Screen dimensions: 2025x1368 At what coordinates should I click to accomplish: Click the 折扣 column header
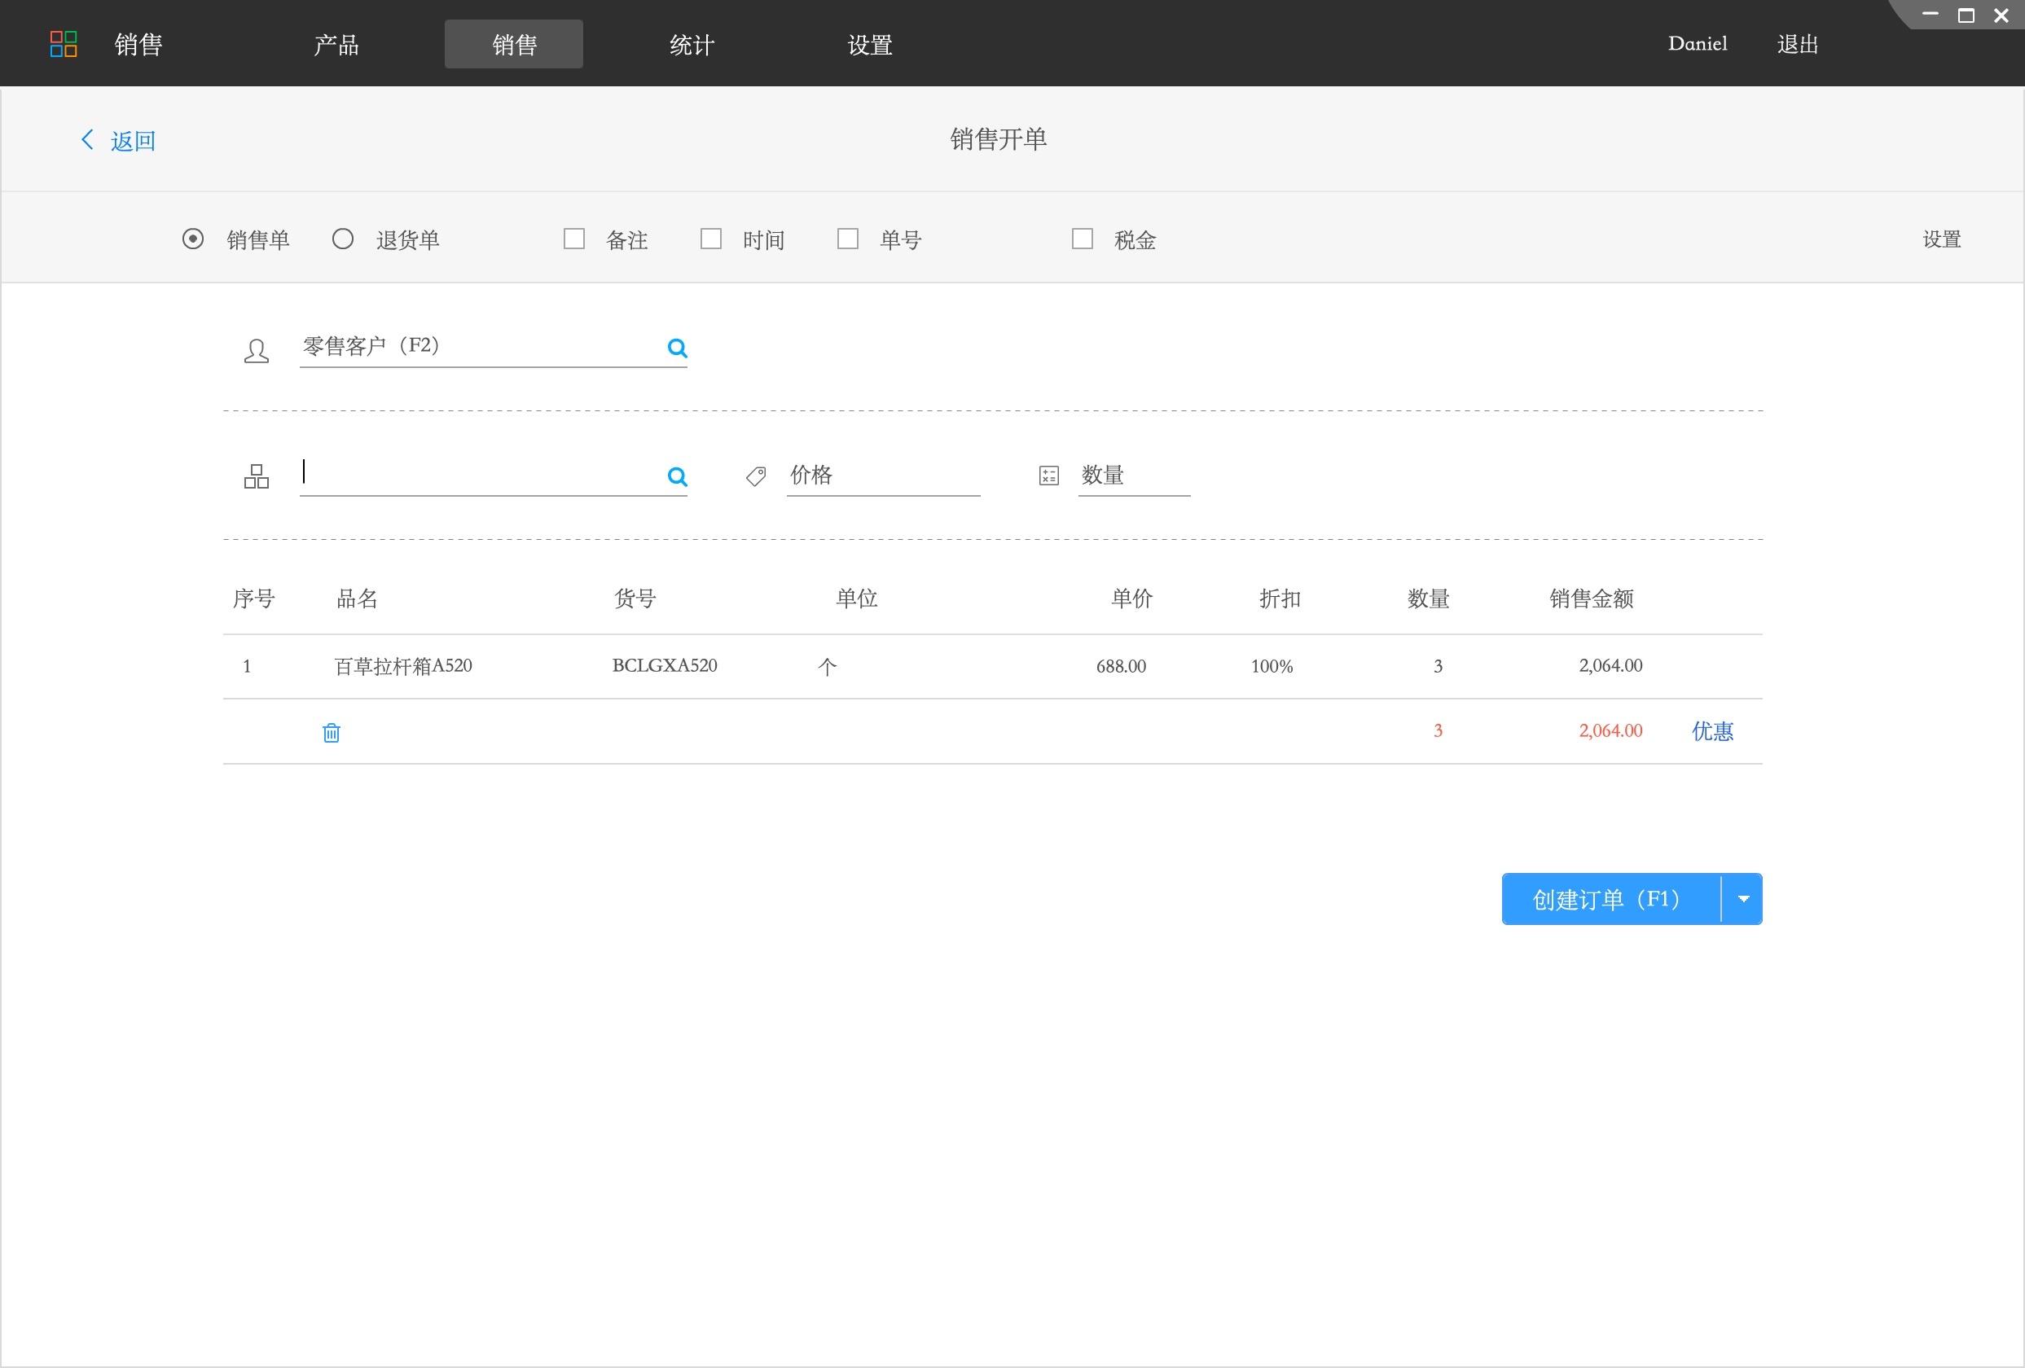pyautogui.click(x=1280, y=599)
